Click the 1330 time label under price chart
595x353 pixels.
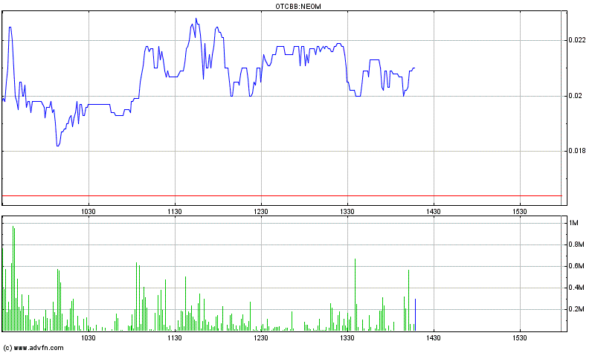[347, 212]
